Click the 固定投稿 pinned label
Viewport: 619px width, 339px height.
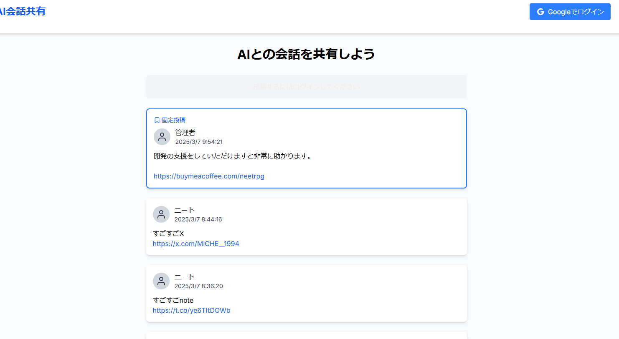pyautogui.click(x=173, y=120)
